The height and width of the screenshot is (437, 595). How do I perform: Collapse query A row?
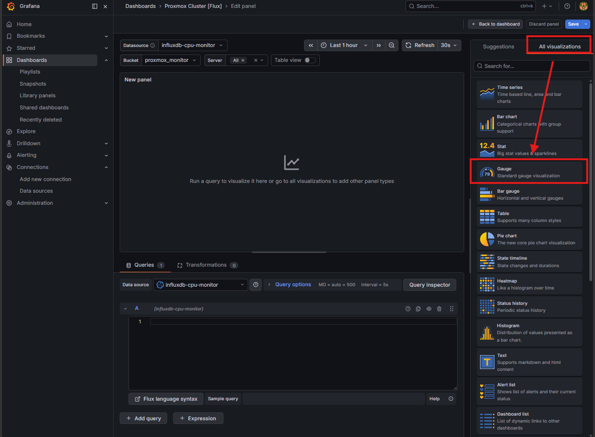point(125,309)
